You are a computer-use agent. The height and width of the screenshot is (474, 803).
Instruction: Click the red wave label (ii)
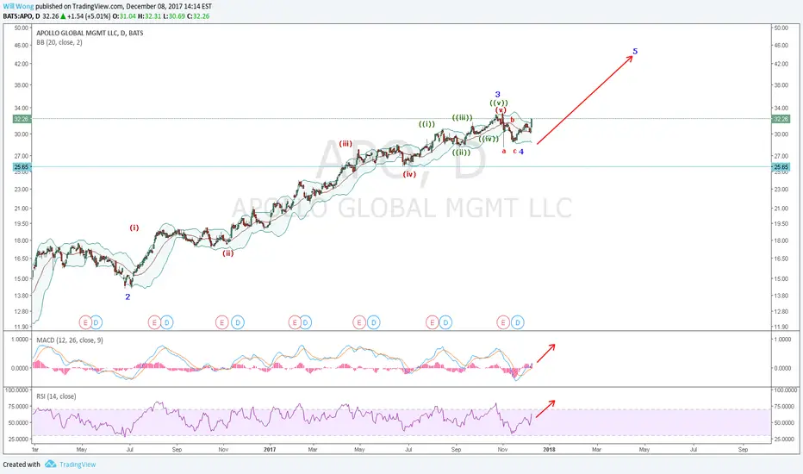228,253
